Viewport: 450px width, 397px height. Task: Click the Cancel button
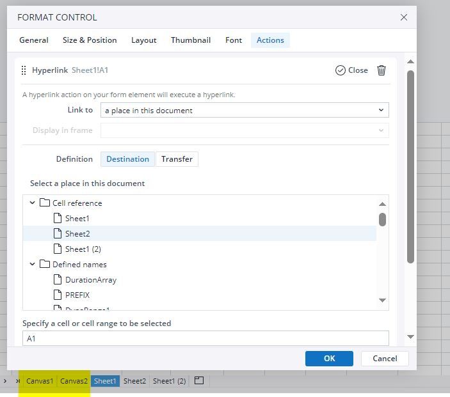click(x=385, y=359)
